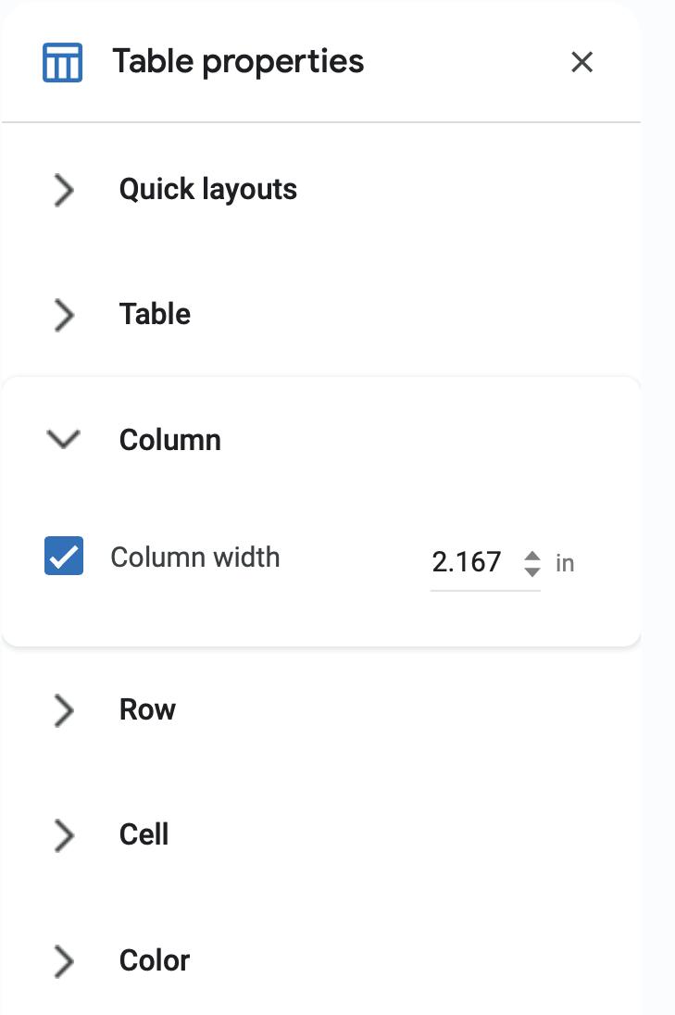Close the Table properties panel

[x=581, y=62]
